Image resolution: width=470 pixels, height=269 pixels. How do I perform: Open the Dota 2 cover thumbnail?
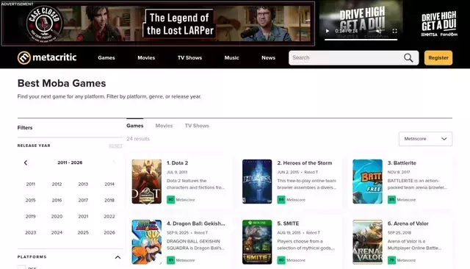coord(147,182)
